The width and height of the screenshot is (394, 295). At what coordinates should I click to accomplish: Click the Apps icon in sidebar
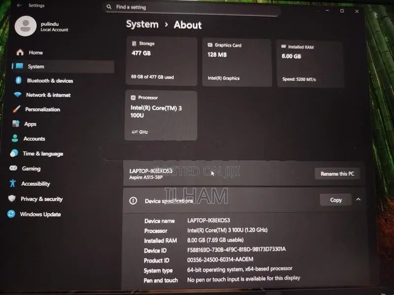(16, 123)
